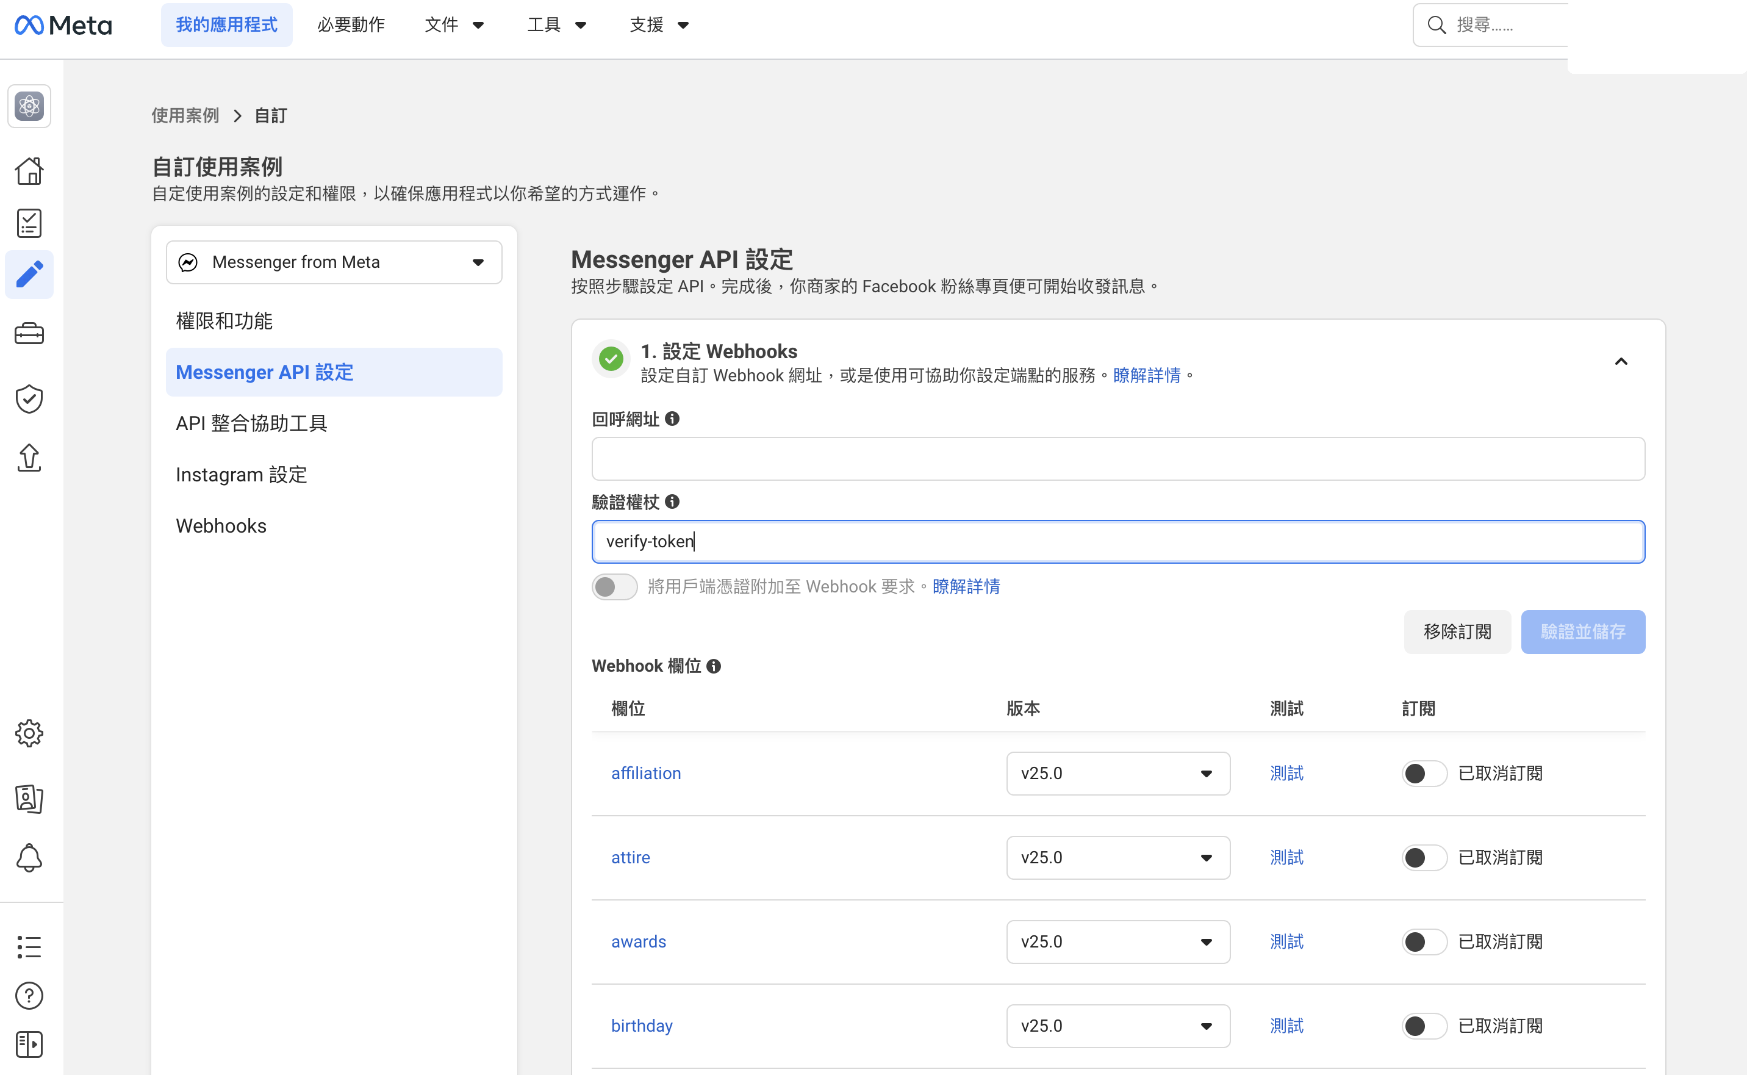
Task: Open the activity log list icon
Action: [29, 946]
